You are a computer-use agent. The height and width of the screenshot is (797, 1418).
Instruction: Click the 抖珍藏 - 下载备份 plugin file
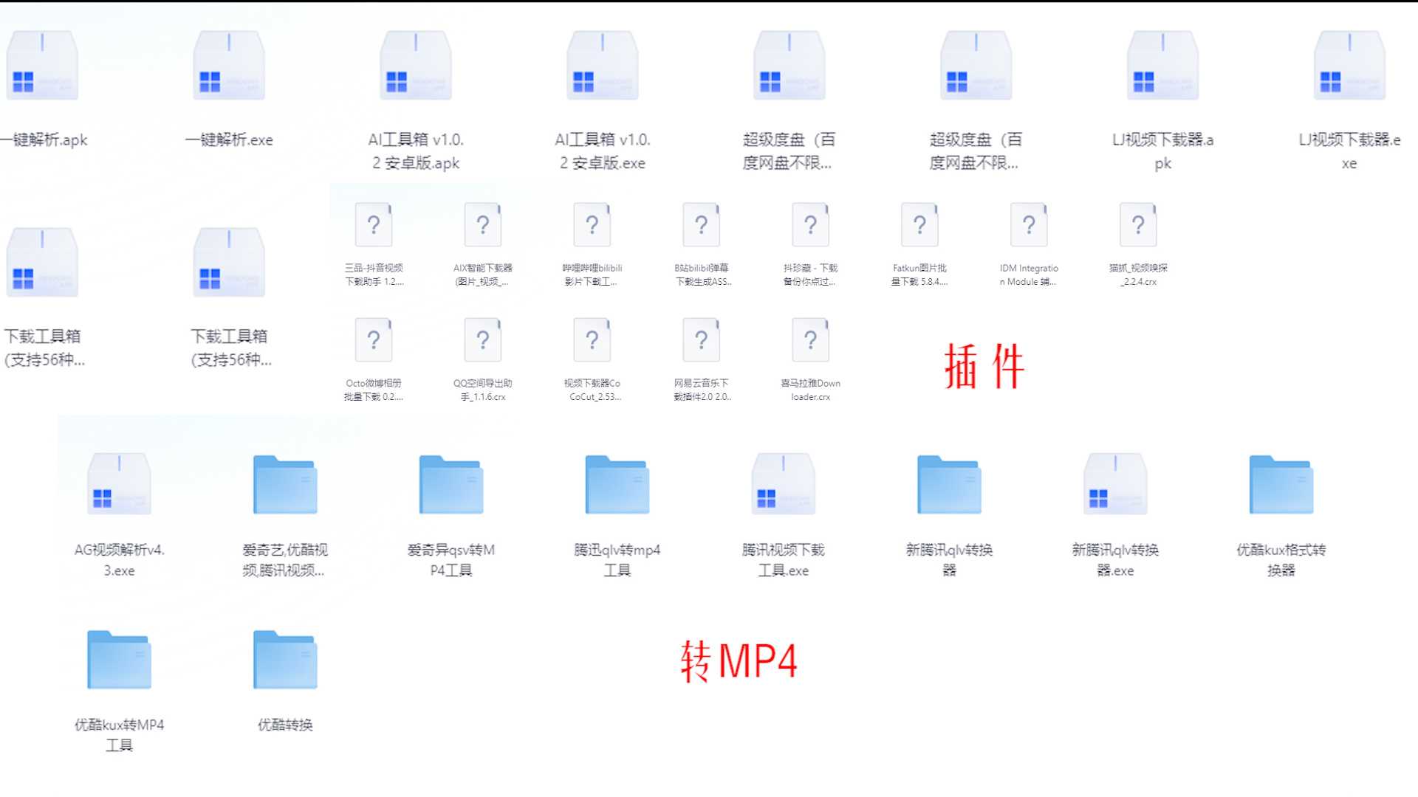(x=811, y=225)
